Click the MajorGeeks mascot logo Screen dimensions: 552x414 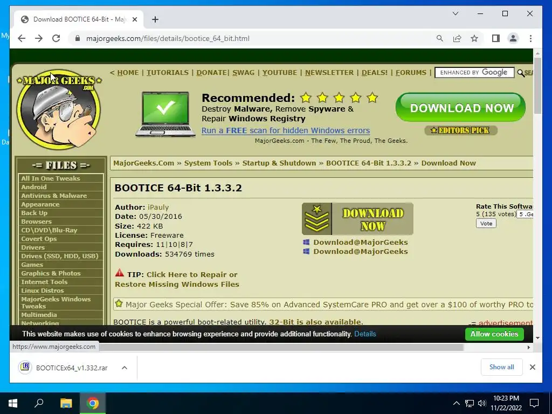click(x=59, y=109)
